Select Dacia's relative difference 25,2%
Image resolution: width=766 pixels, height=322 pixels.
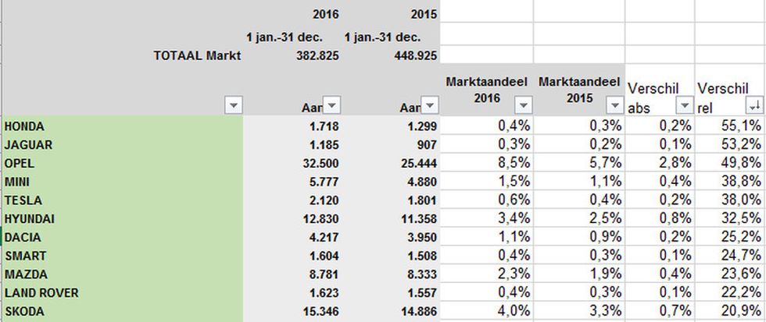point(741,237)
